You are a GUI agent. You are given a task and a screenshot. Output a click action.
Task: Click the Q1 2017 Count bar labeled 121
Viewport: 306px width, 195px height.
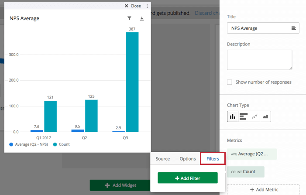click(x=50, y=116)
